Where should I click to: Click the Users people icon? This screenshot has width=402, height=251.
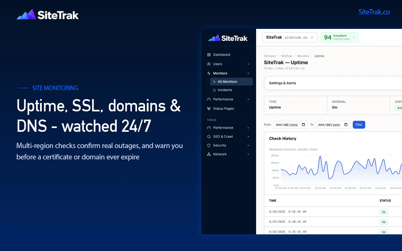209,64
